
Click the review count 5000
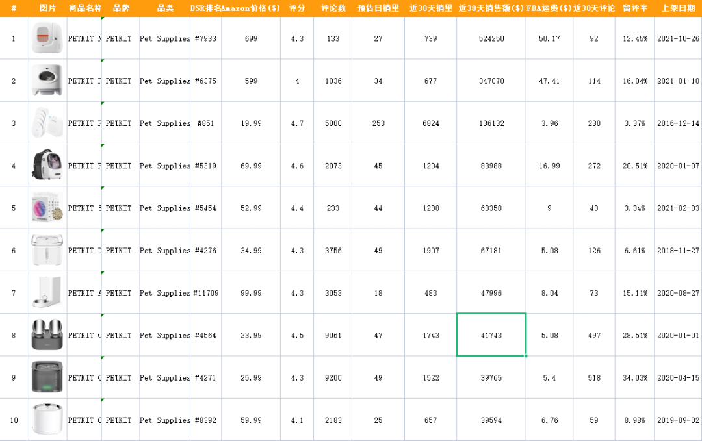tap(333, 123)
